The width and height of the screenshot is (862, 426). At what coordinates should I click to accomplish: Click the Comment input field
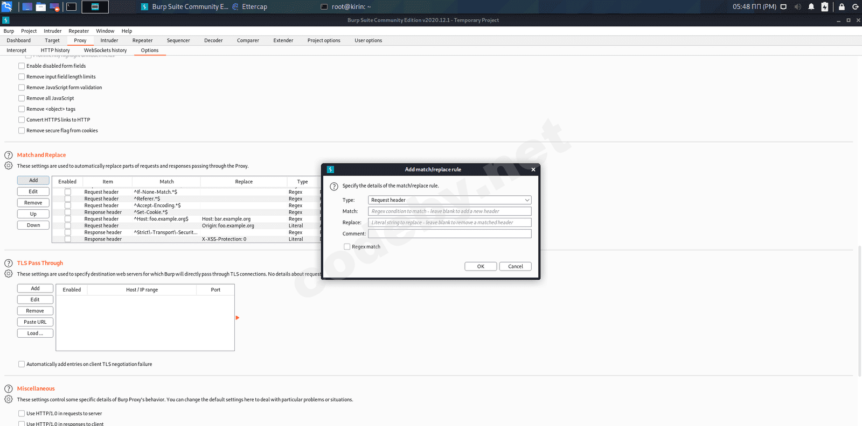pos(450,234)
